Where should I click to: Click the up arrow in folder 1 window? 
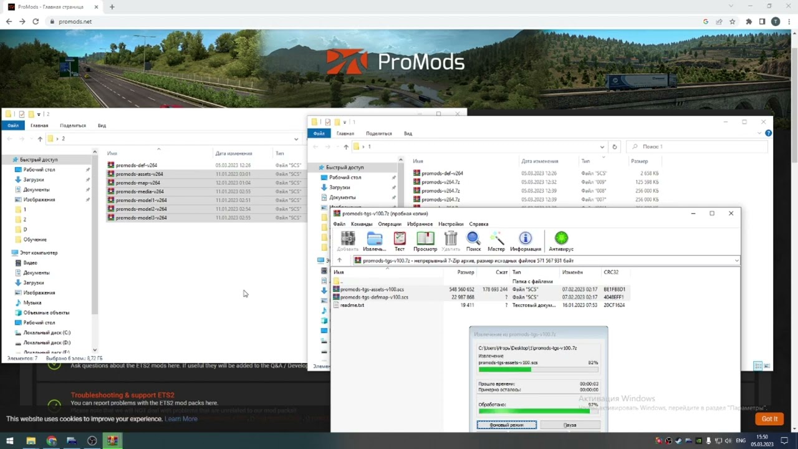346,147
